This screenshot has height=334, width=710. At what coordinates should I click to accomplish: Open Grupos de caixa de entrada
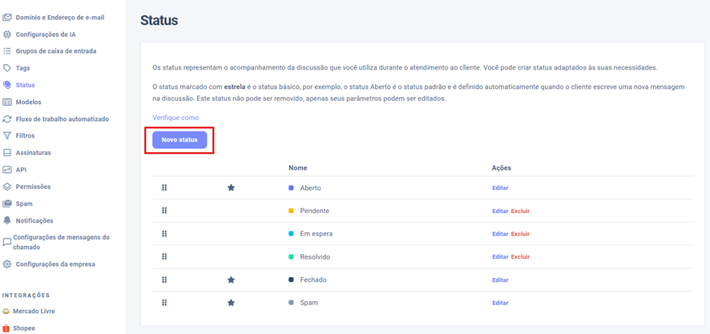[x=55, y=51]
